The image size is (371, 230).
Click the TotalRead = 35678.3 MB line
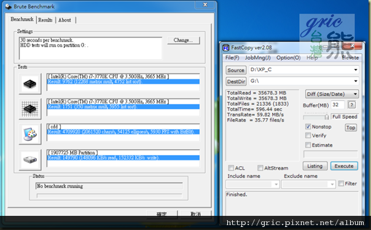tap(257, 93)
